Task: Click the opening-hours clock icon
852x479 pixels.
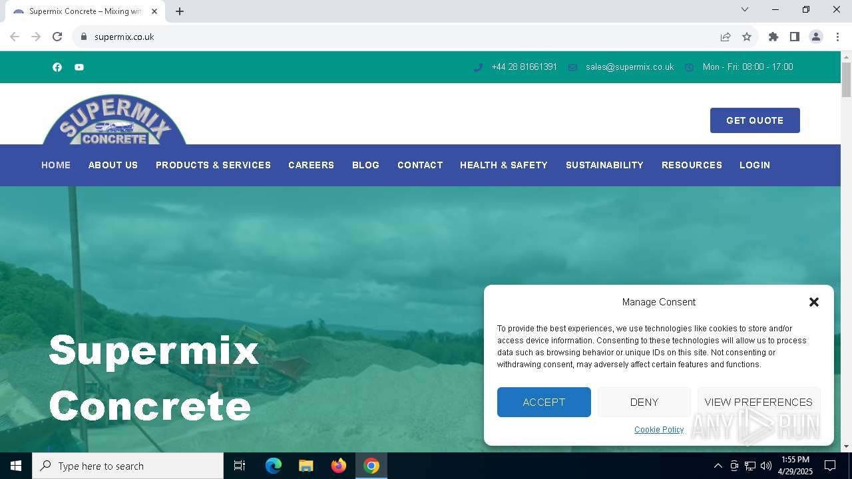Action: tap(690, 67)
